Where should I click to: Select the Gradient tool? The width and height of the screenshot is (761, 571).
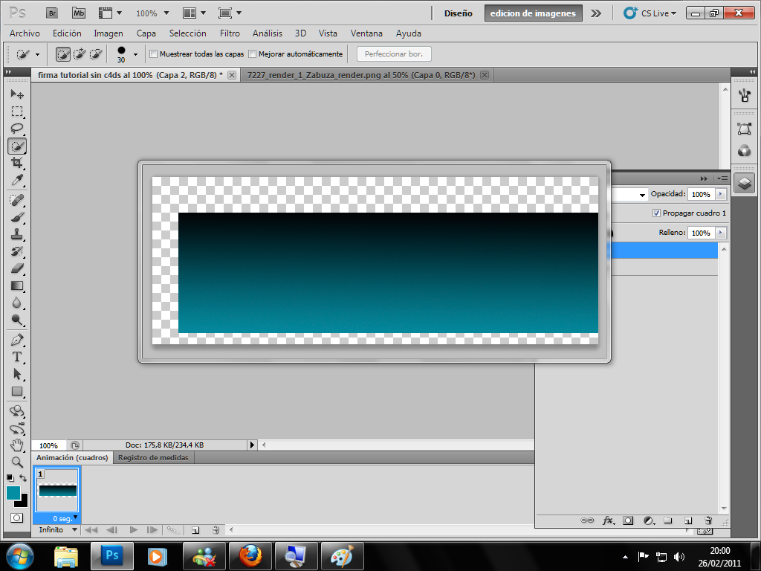click(x=17, y=285)
